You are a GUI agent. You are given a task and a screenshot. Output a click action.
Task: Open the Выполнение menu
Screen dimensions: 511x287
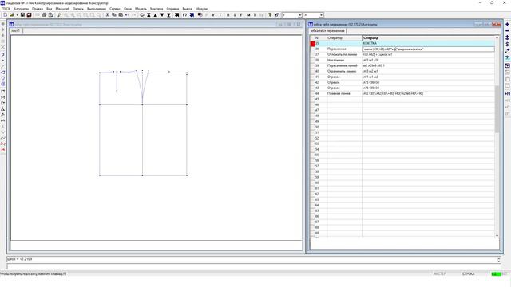tap(97, 9)
